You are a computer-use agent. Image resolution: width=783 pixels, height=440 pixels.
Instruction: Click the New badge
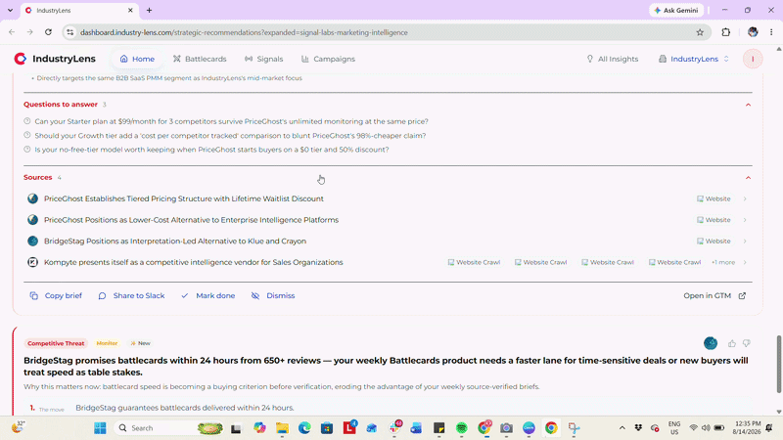pyautogui.click(x=140, y=343)
